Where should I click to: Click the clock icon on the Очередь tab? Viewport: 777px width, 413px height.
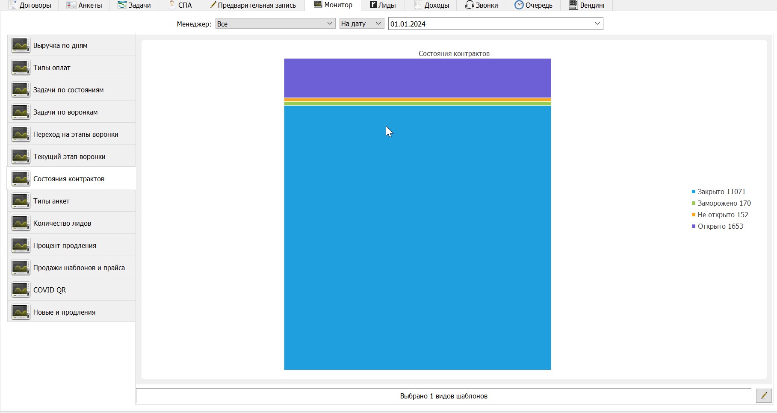coord(519,5)
